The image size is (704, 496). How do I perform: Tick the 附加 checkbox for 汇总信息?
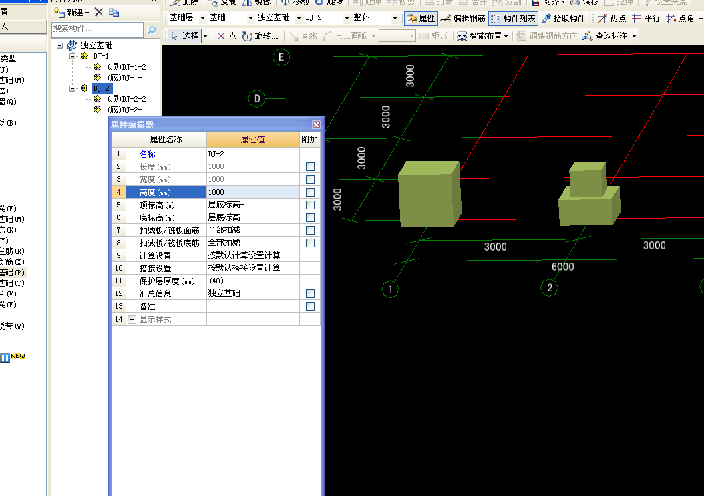click(310, 294)
